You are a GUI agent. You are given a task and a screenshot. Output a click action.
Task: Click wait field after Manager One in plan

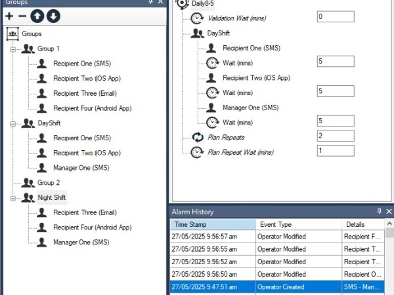click(336, 121)
